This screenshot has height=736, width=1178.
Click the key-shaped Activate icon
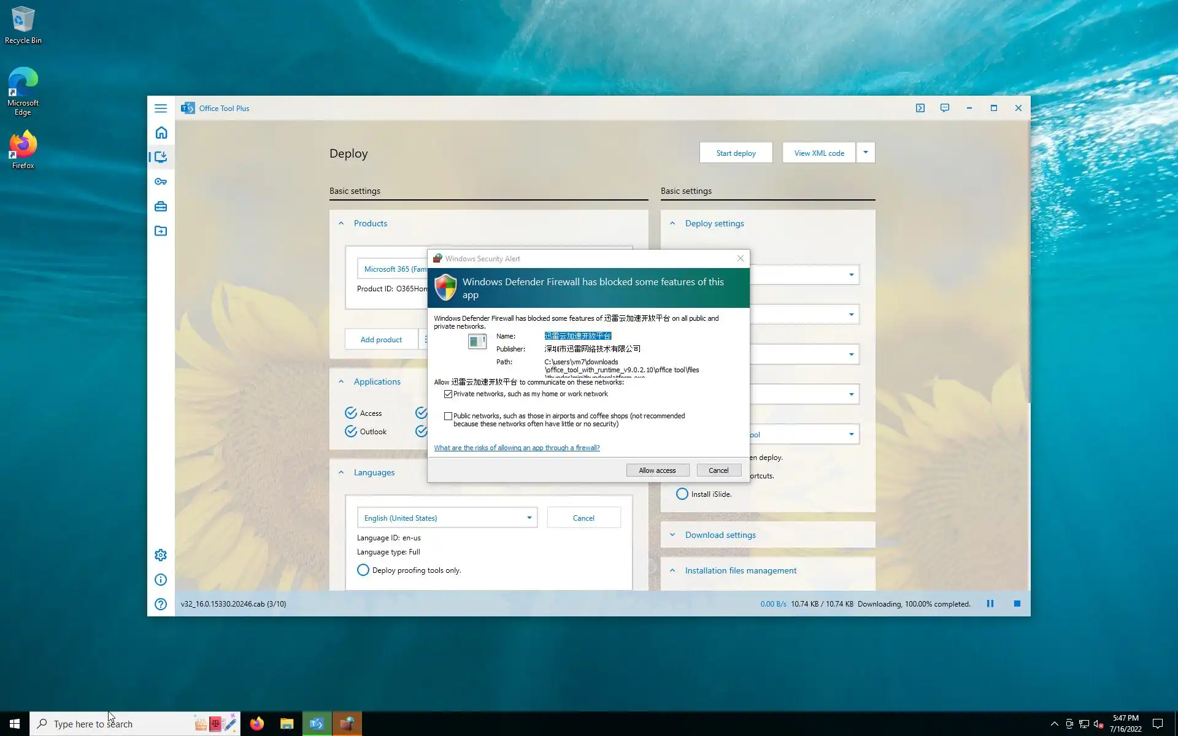tap(161, 182)
